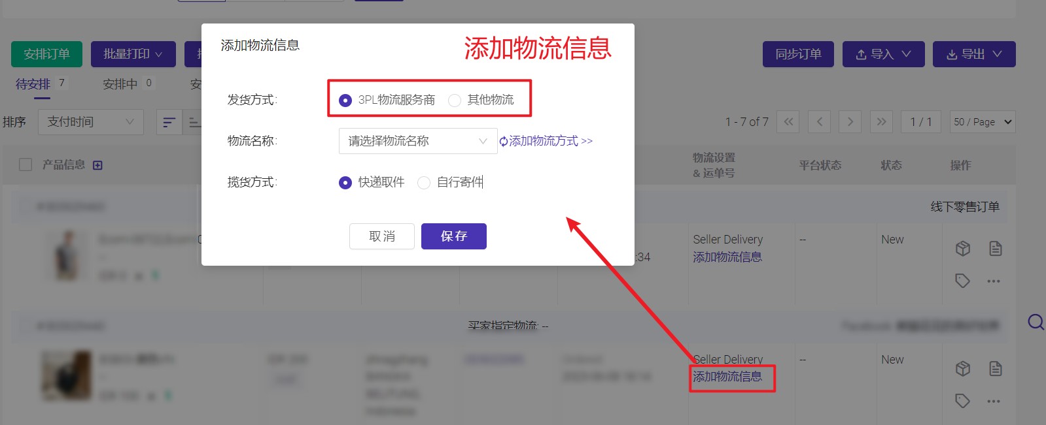Go to the last page using double-arrow icon
1046x425 pixels.
click(881, 122)
